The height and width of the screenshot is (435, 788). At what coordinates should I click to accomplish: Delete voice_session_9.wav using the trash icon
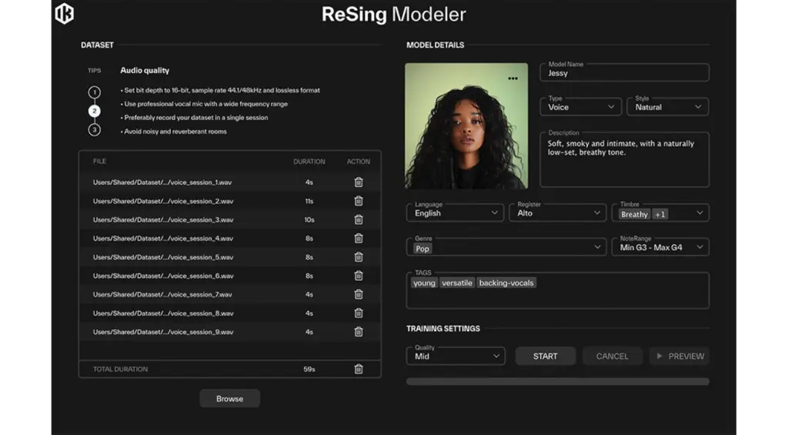point(359,332)
